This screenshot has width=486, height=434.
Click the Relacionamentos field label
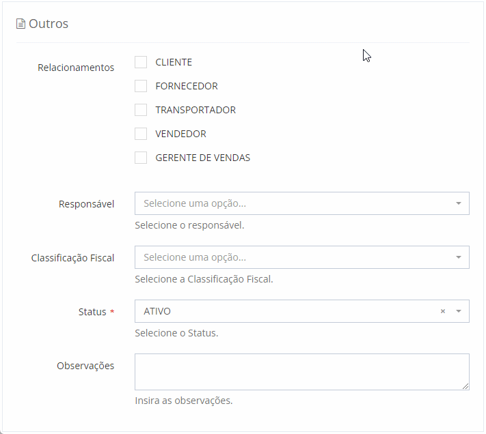point(76,68)
